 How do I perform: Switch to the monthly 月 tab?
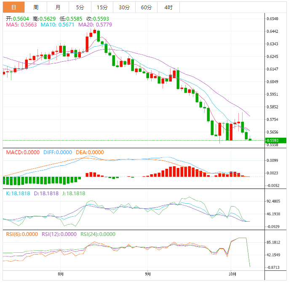58,7
